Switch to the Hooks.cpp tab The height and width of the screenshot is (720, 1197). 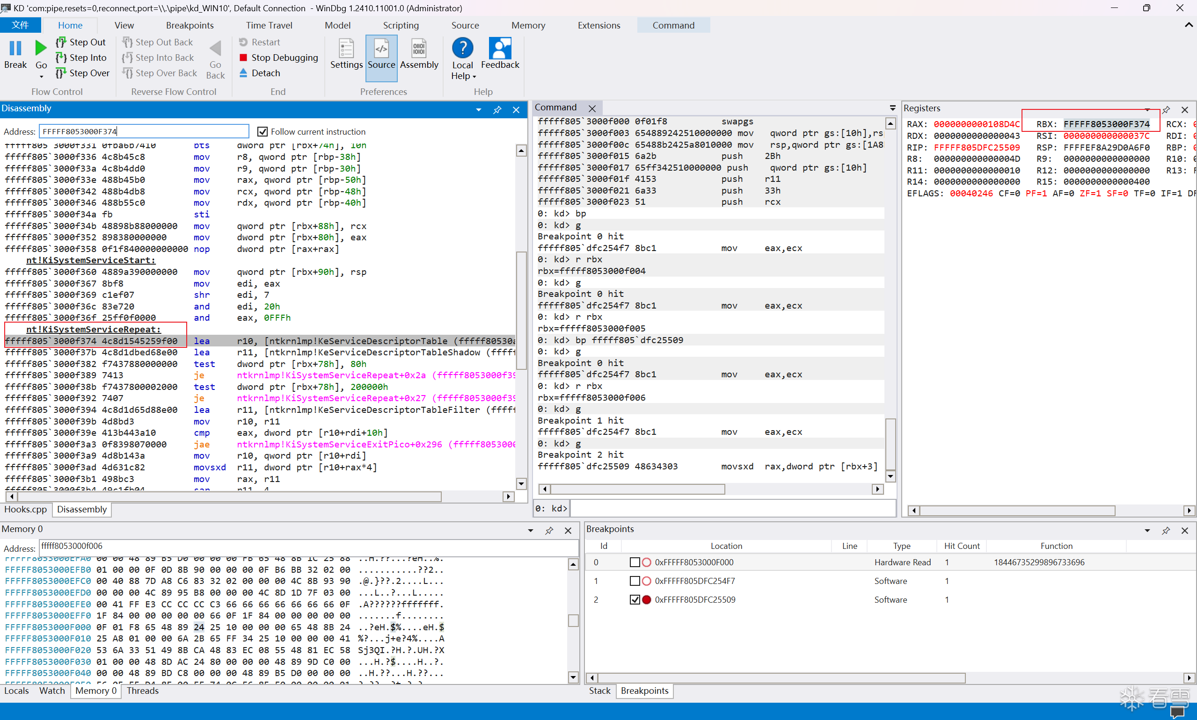pos(25,510)
